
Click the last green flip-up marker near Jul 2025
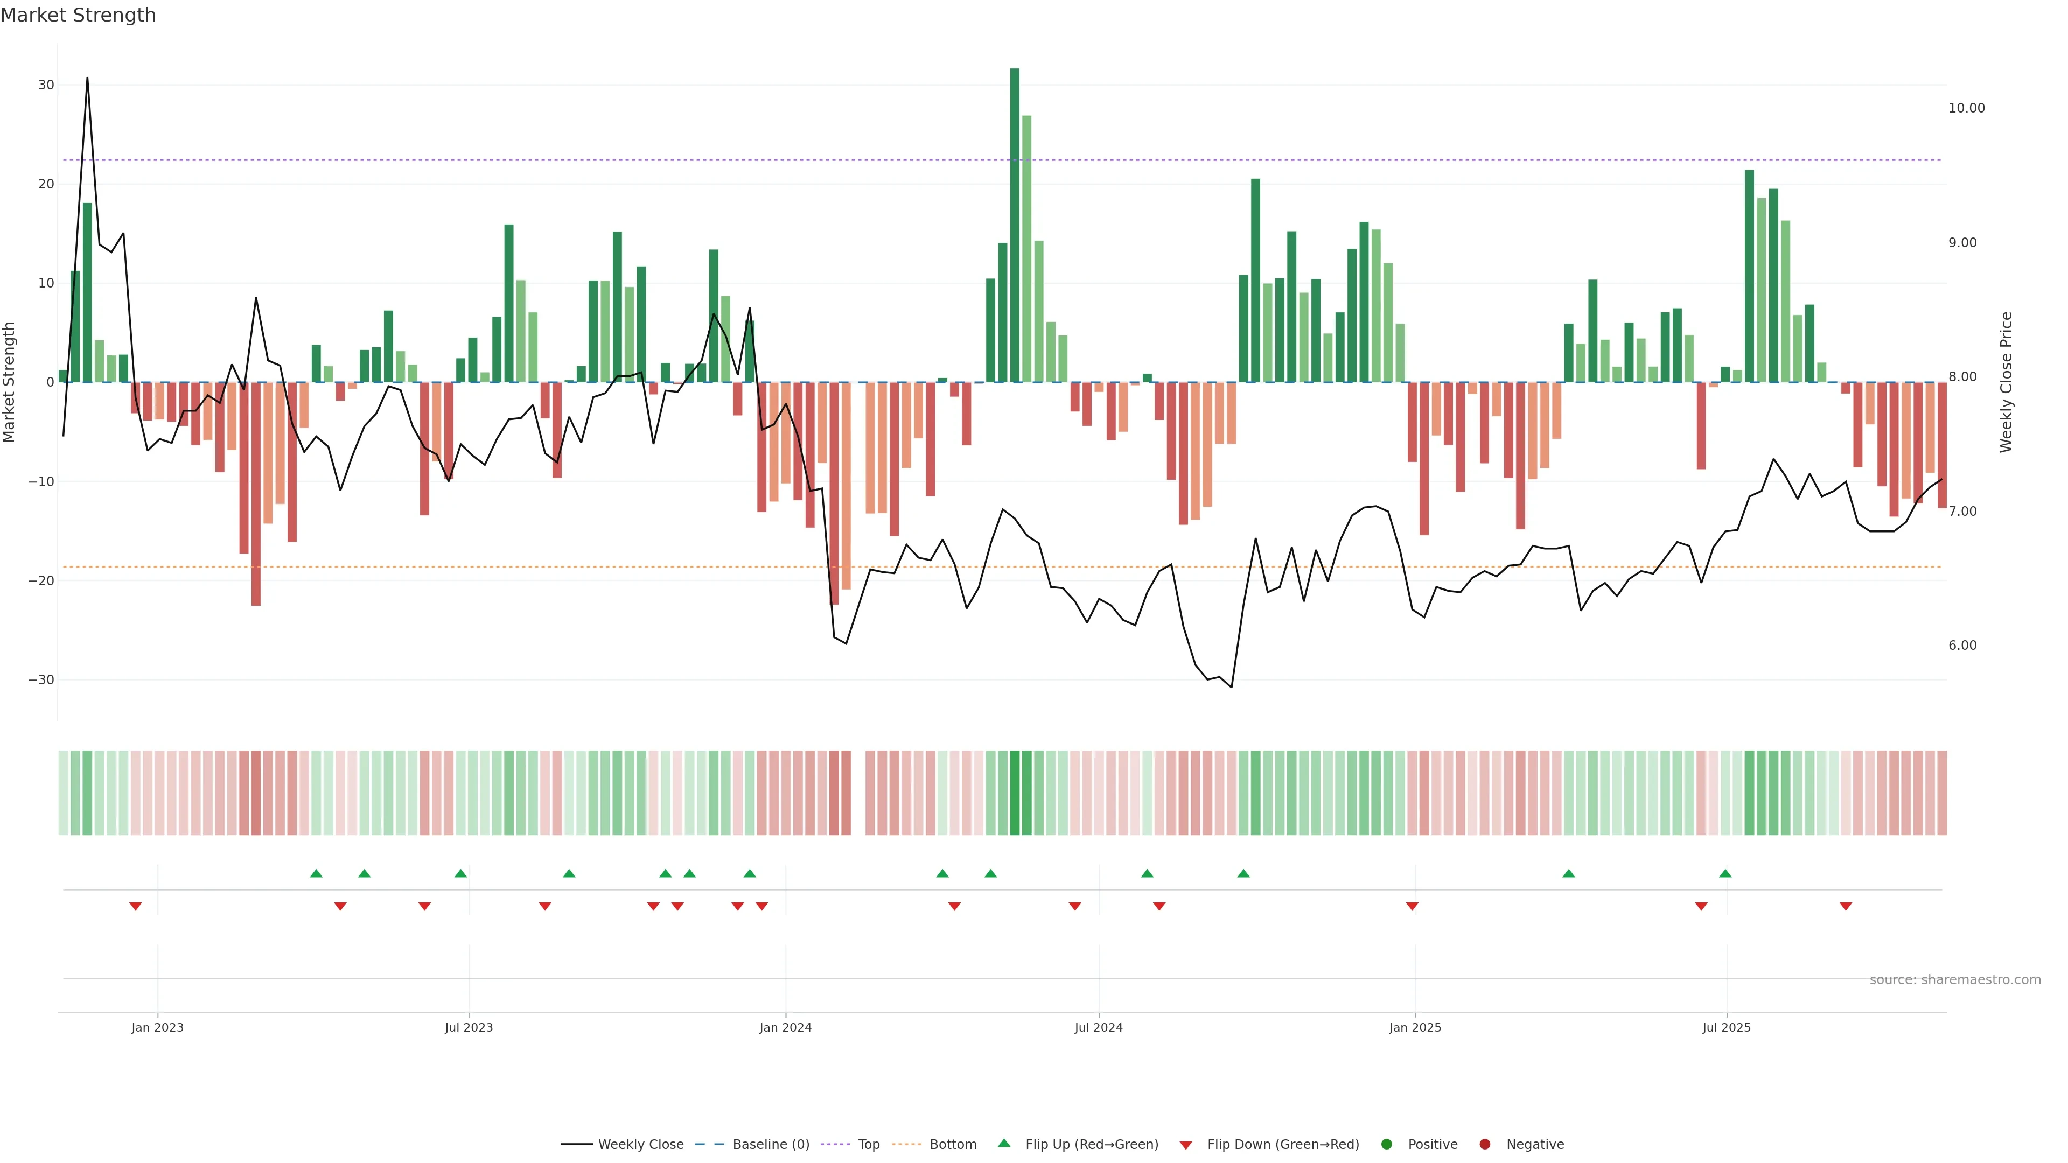[1725, 873]
